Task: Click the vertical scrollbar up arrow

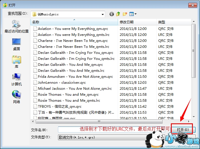Action: [194, 21]
